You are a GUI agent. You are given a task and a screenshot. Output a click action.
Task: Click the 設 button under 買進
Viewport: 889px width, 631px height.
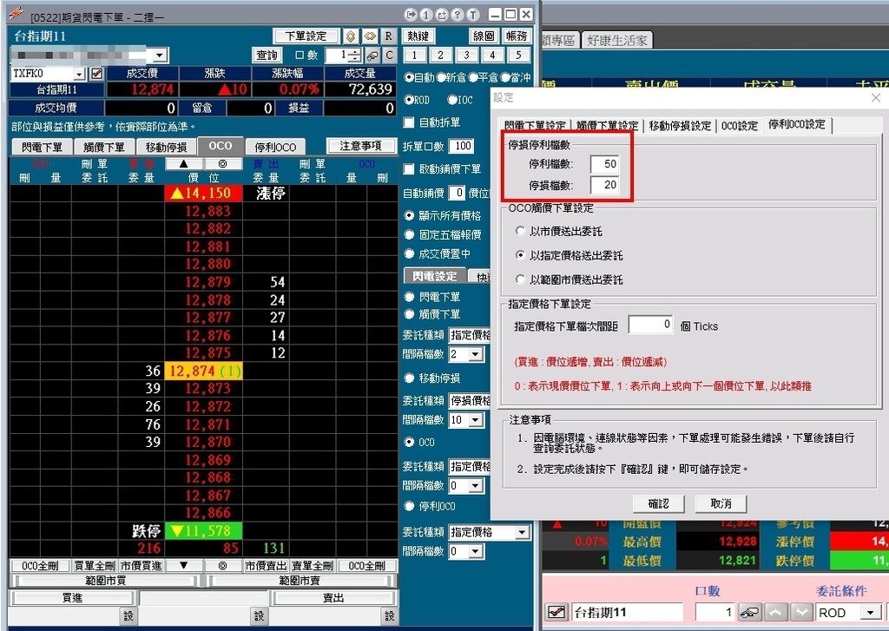click(x=128, y=615)
